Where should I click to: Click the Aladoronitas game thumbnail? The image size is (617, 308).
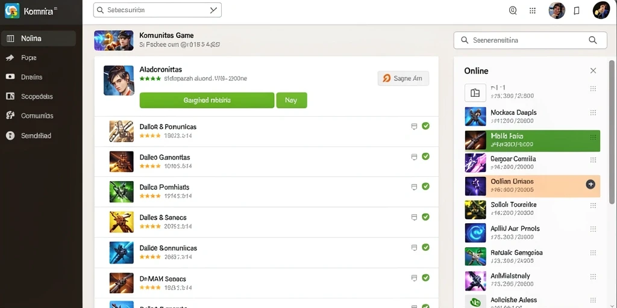[x=119, y=81]
